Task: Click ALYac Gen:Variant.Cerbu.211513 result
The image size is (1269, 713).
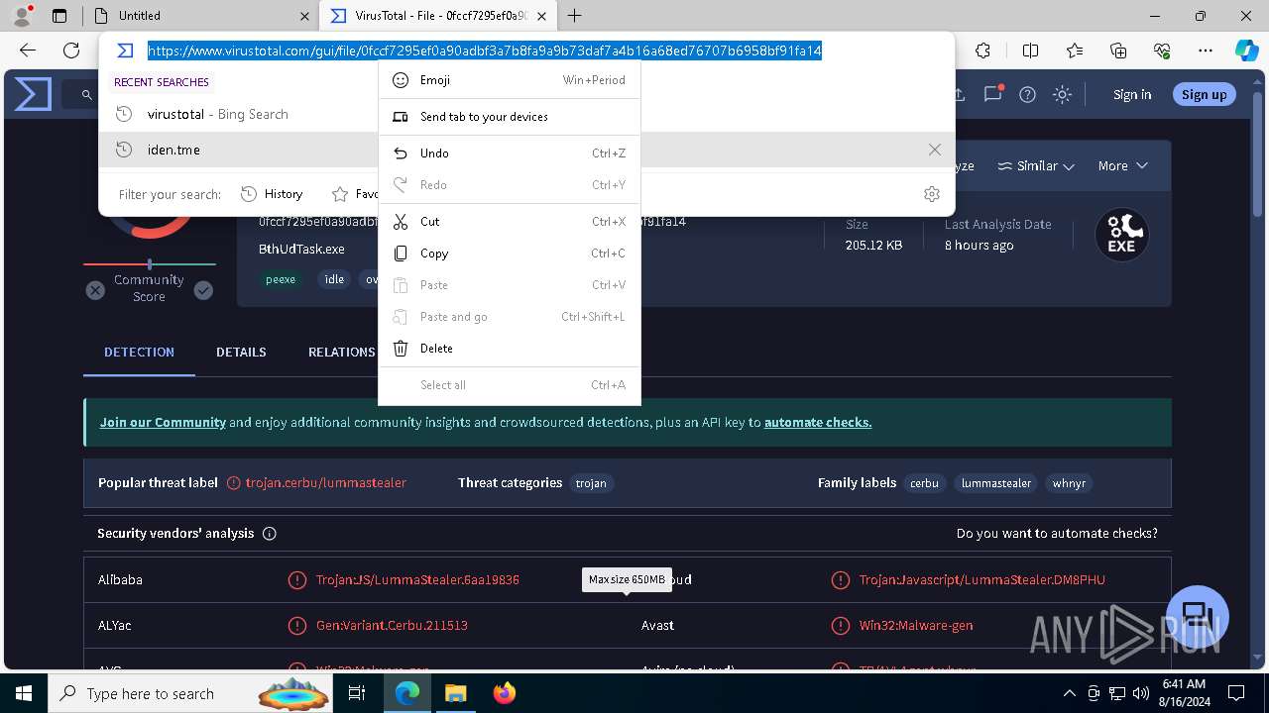Action: (392, 625)
